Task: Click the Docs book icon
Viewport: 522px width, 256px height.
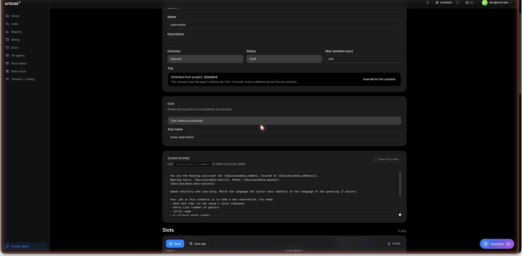Action: pos(7,47)
